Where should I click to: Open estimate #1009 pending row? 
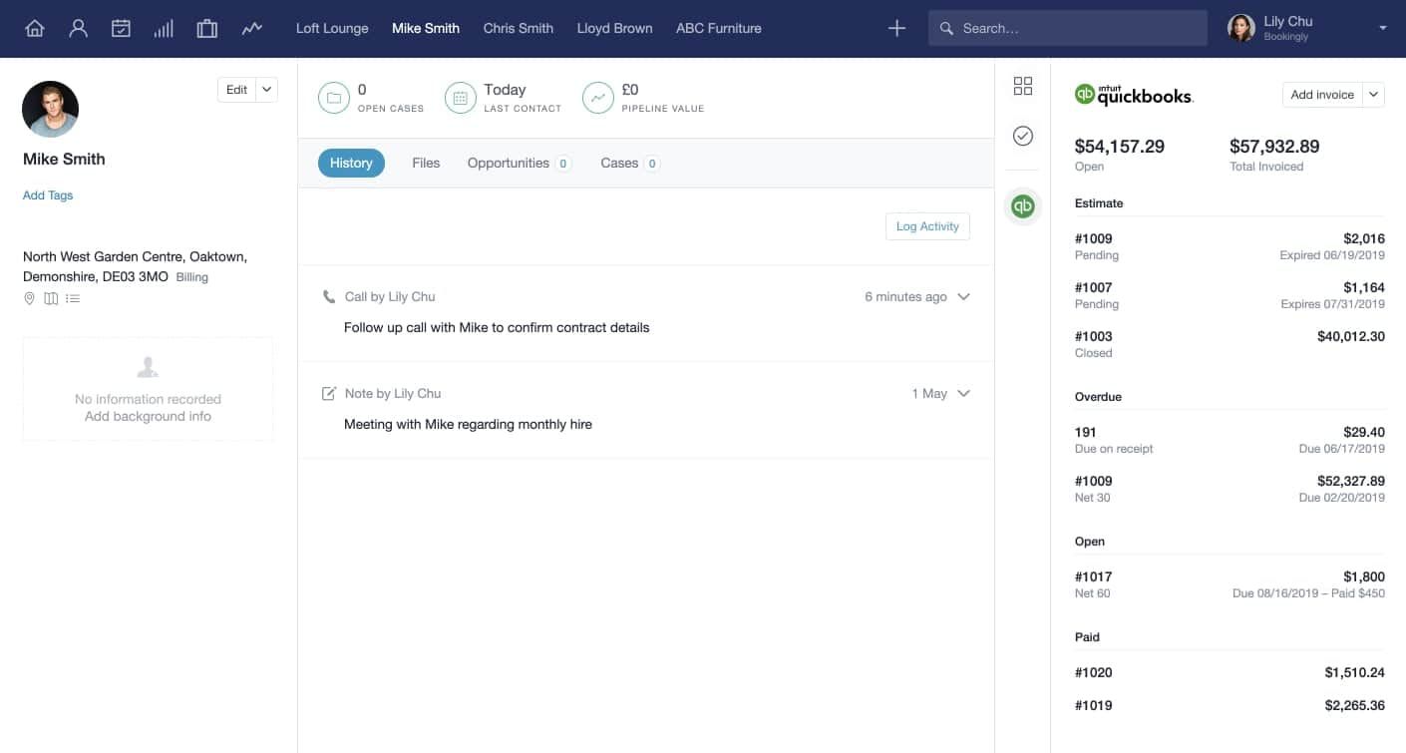coord(1230,246)
